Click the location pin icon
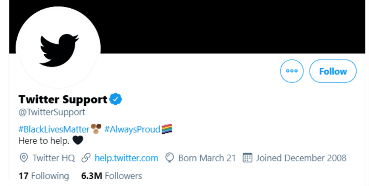Image resolution: width=369 pixels, height=186 pixels. pyautogui.click(x=24, y=158)
